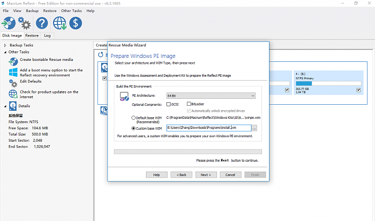Click the PE Architecture monitor icon

click(x=124, y=96)
